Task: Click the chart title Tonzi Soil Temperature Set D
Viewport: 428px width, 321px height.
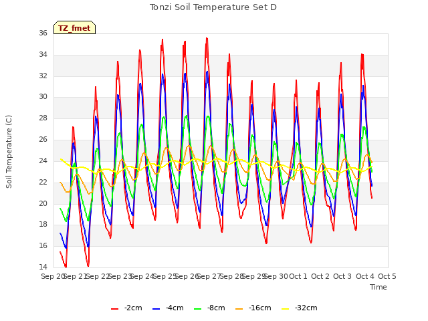Action: coord(213,7)
